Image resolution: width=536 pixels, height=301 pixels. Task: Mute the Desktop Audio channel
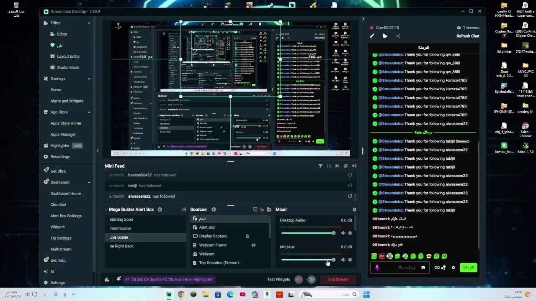[343, 233]
